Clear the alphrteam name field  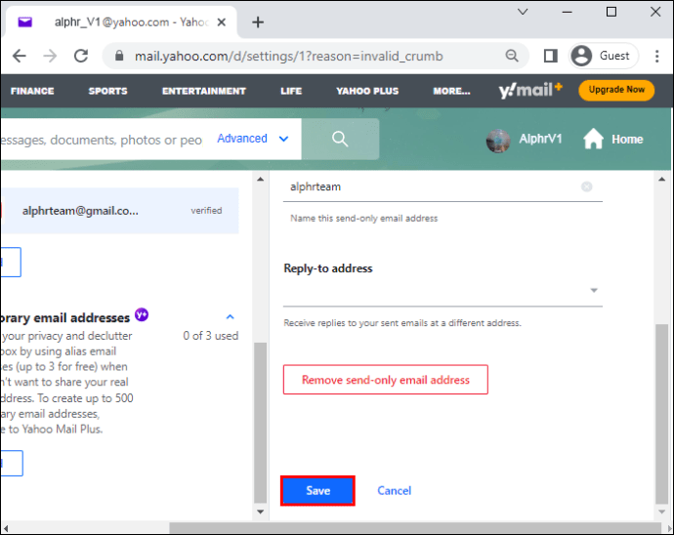[587, 186]
